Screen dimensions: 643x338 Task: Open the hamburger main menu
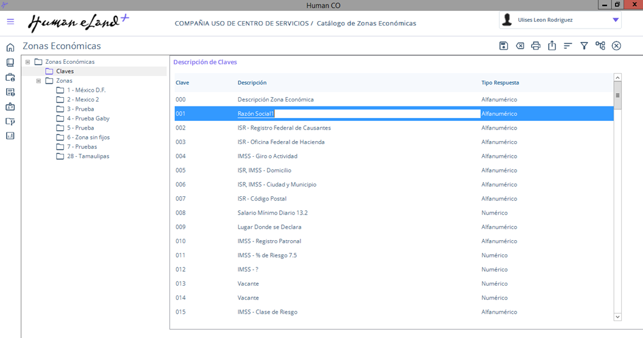(x=10, y=21)
